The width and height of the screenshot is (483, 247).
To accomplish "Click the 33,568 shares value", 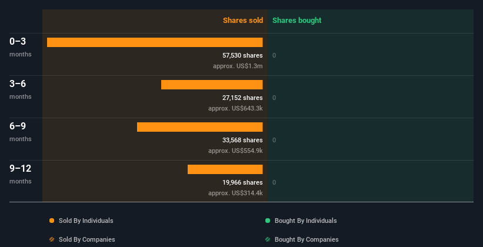I will (243, 140).
